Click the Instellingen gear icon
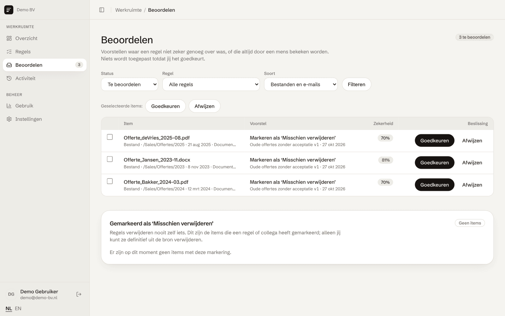505x316 pixels. point(9,119)
